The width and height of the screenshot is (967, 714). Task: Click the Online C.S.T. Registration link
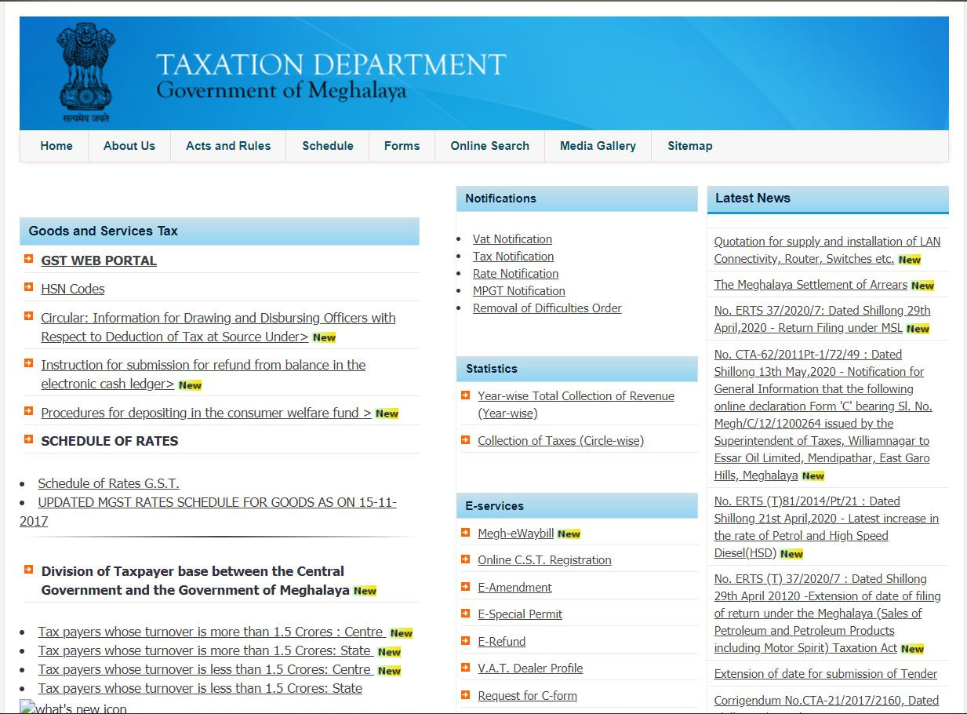click(544, 560)
